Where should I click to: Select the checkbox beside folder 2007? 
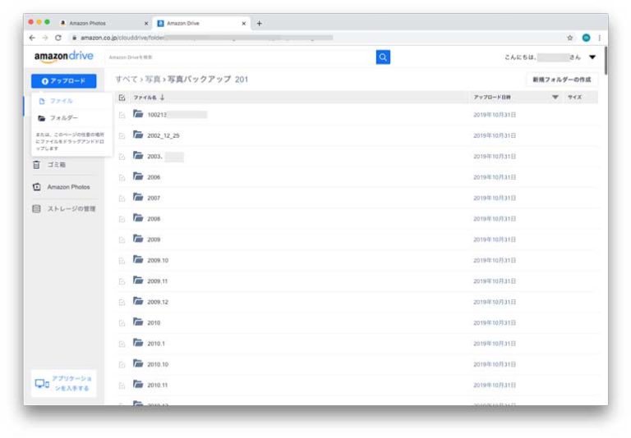[x=122, y=198]
